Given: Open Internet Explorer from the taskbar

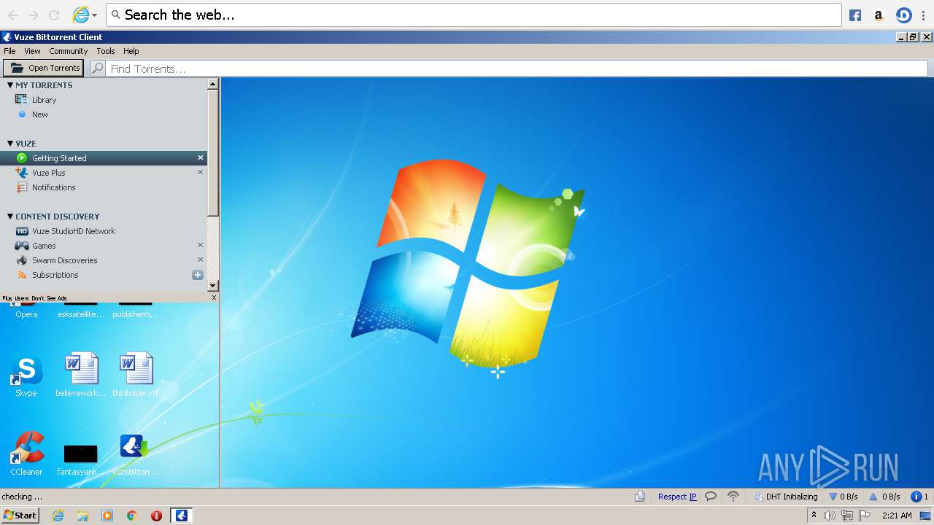Looking at the screenshot, I should (x=58, y=516).
